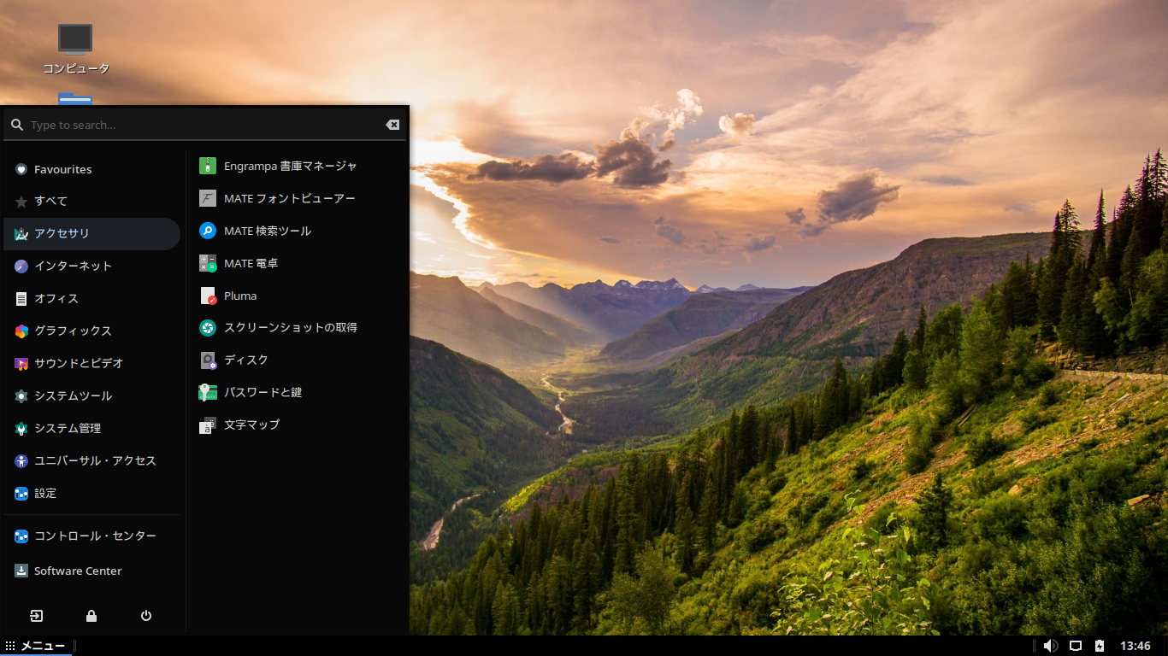Open MATE search tool icon

point(208,231)
